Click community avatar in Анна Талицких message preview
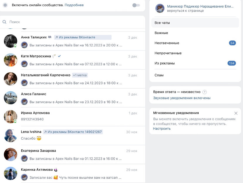Screen dimensions: 243x183 coord(24,45)
